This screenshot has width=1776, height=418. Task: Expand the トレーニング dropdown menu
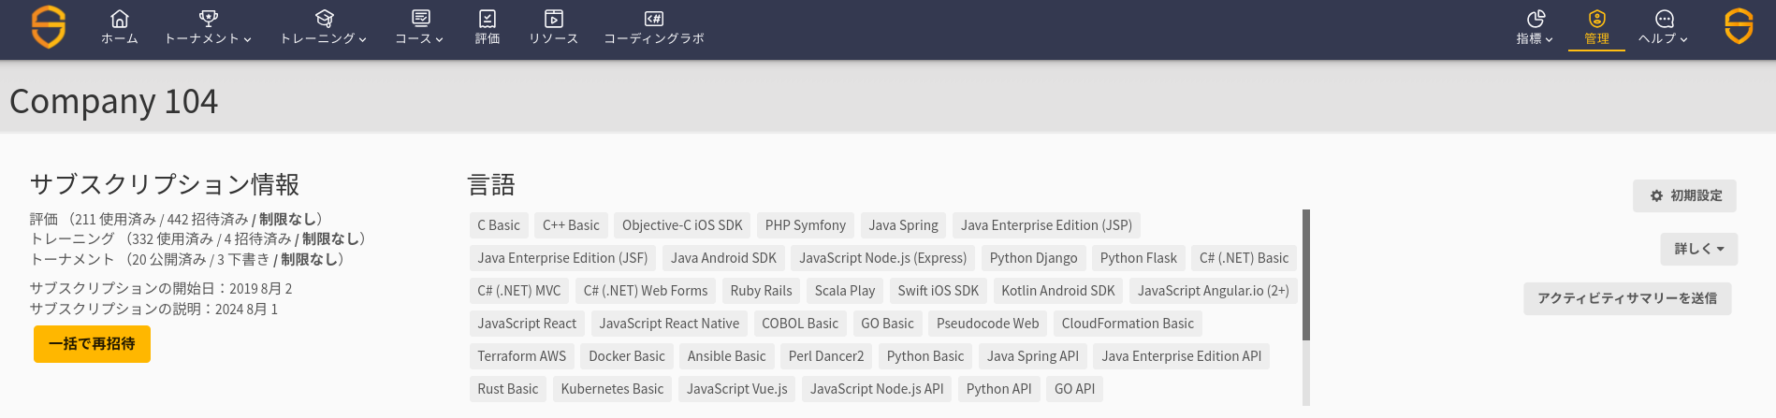324,39
